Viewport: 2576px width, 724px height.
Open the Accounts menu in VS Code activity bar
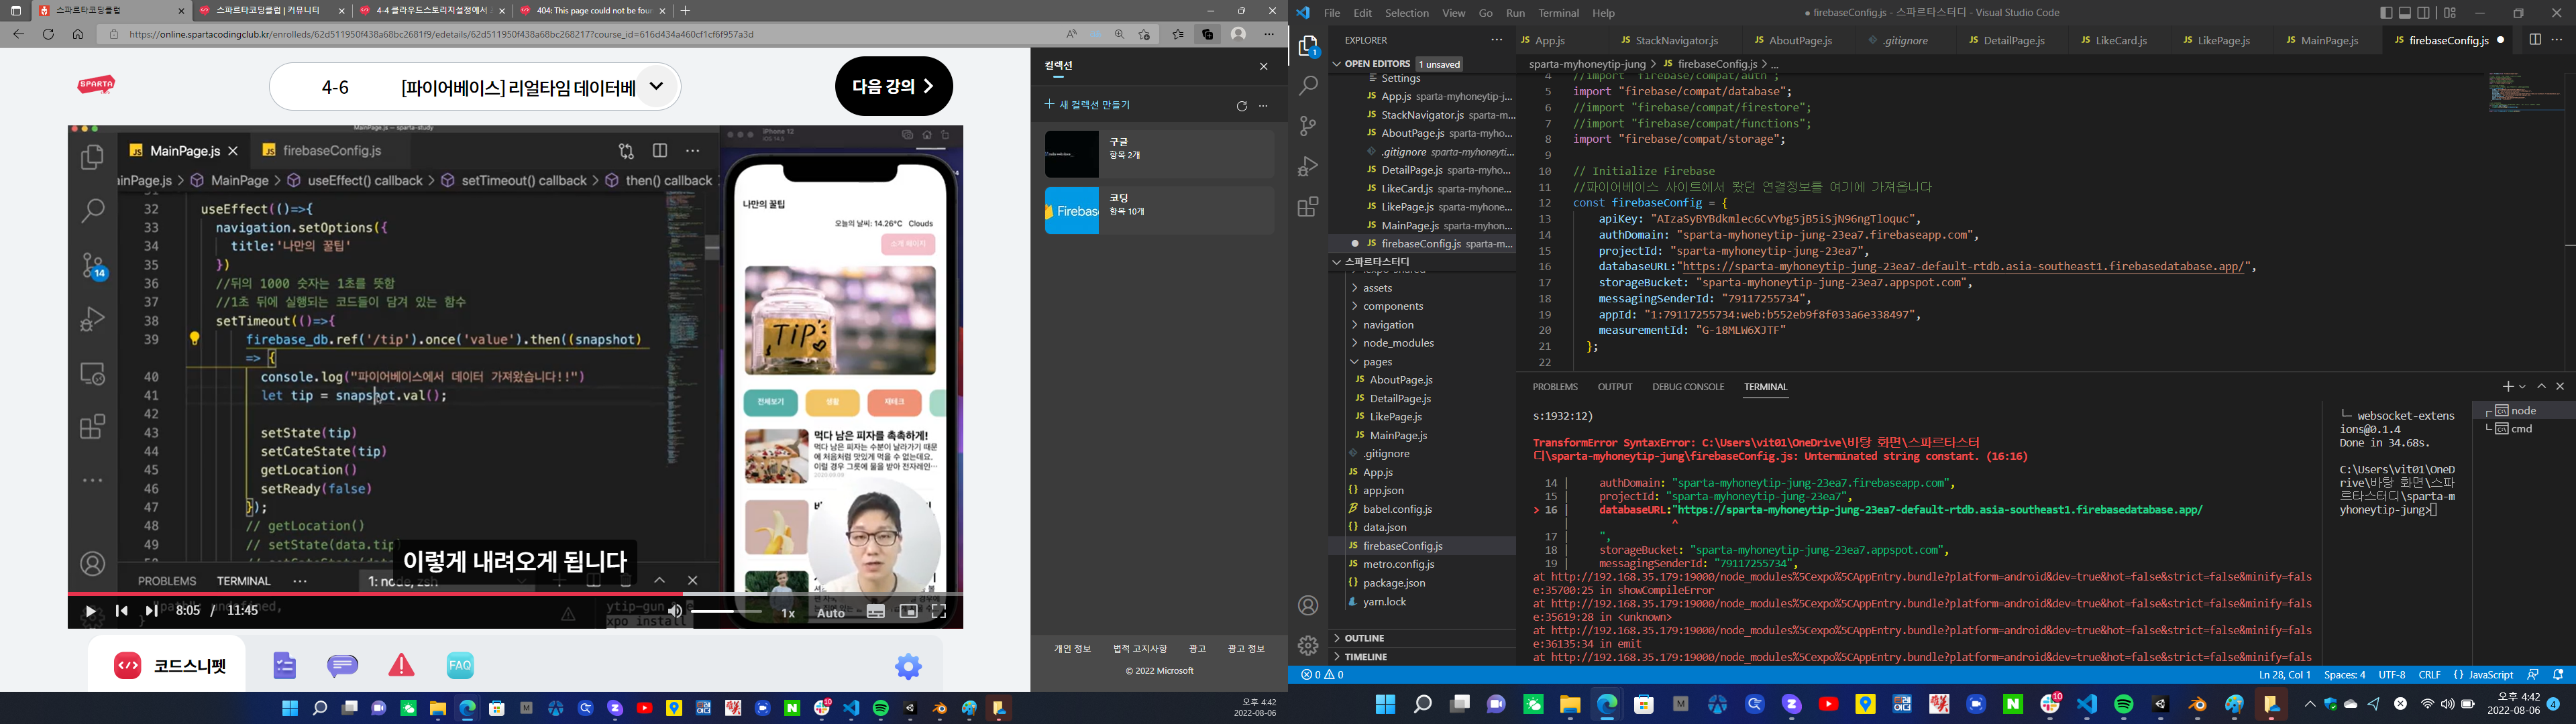pos(1308,605)
